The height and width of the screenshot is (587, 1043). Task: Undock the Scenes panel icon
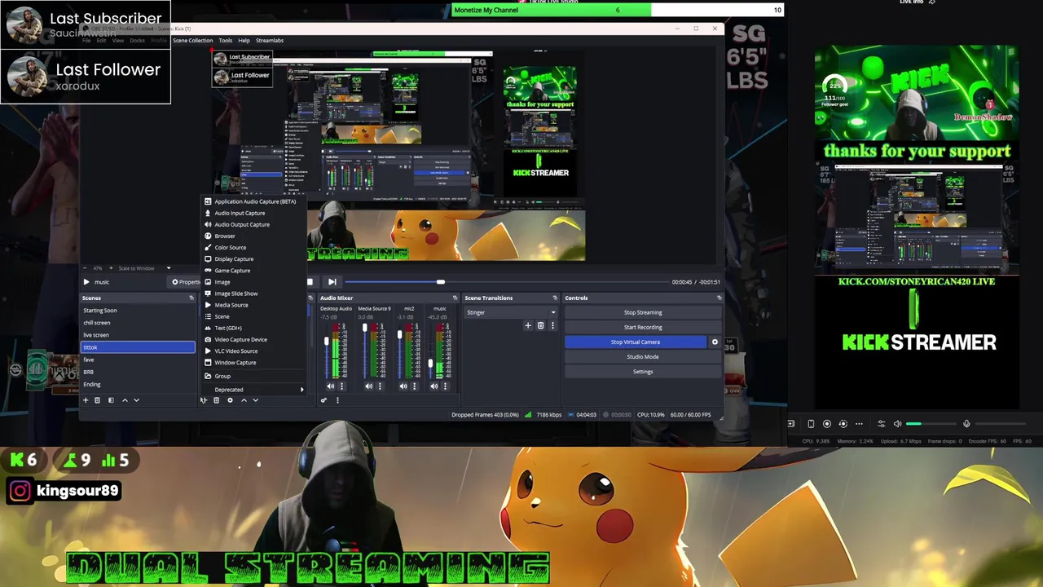tap(191, 298)
